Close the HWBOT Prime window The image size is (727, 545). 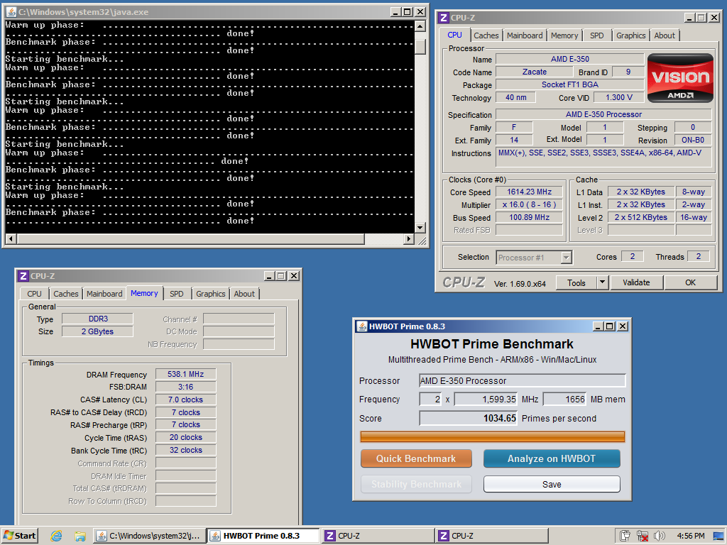(x=623, y=326)
